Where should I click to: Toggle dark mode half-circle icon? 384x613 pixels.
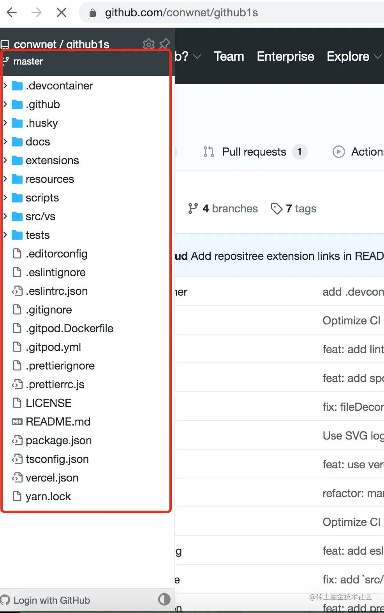(164, 599)
